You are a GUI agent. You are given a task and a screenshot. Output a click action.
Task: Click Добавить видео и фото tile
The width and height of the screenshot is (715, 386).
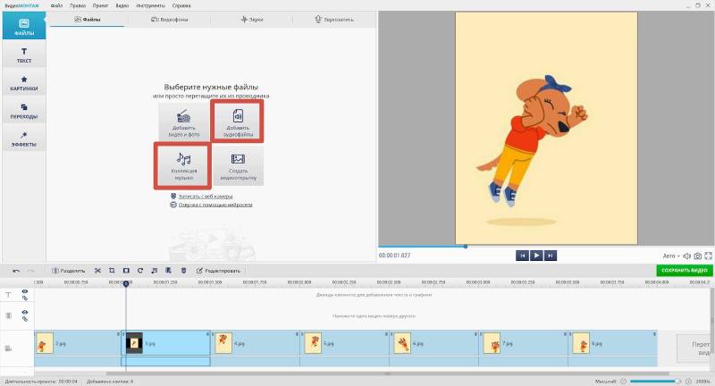point(184,122)
